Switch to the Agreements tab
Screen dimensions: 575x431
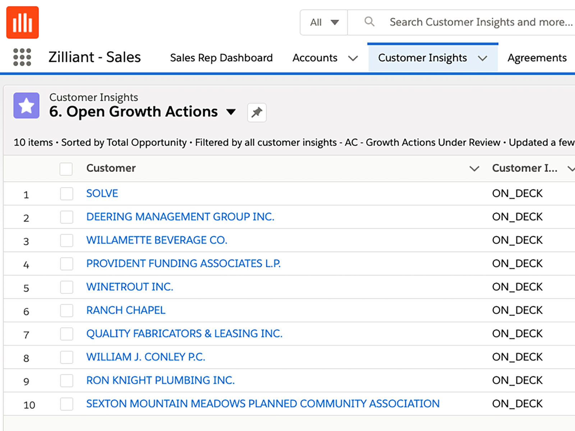(537, 58)
